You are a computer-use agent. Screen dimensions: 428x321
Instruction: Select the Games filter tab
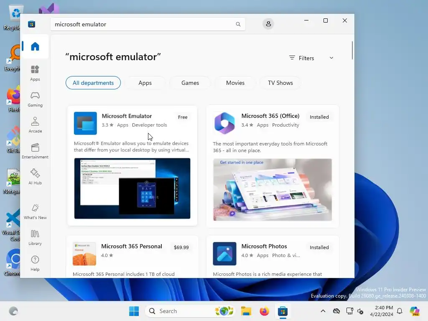[x=190, y=83]
